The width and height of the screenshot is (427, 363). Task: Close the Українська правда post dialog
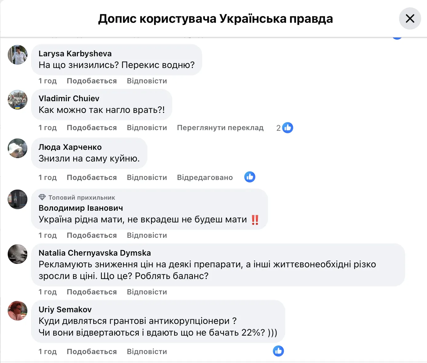click(410, 19)
